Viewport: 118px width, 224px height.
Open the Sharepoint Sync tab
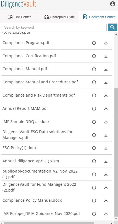[x=59, y=17]
